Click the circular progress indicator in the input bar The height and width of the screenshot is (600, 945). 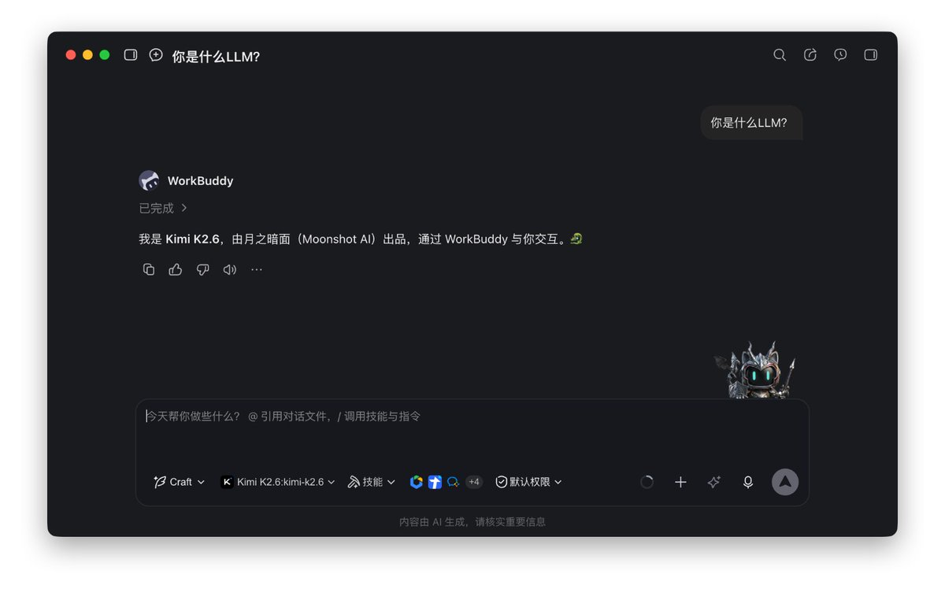(x=647, y=482)
